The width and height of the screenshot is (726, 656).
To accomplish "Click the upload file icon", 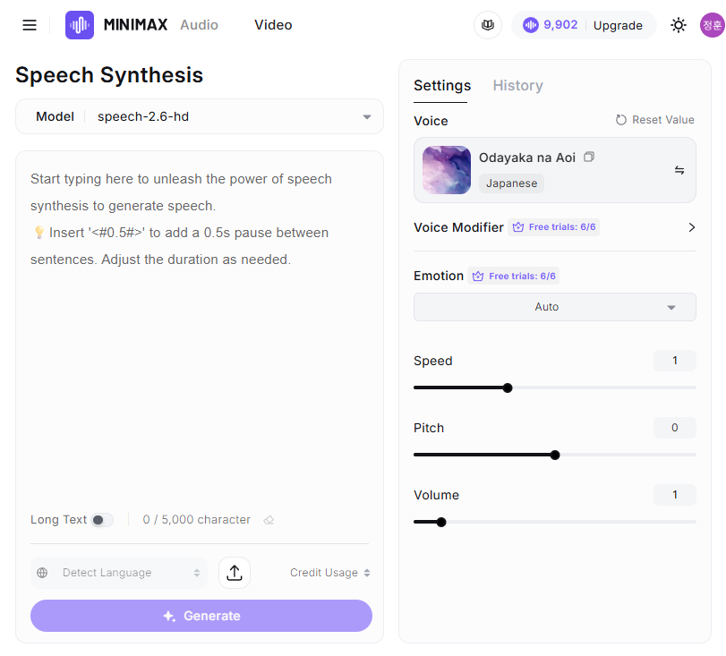I will tap(235, 573).
